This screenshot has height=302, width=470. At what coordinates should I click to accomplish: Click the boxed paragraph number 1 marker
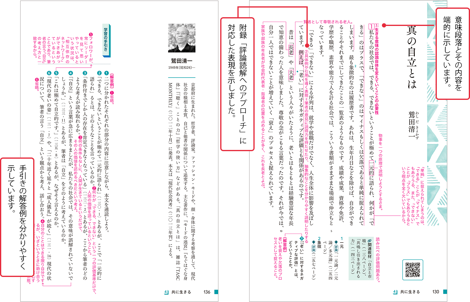[x=371, y=27]
